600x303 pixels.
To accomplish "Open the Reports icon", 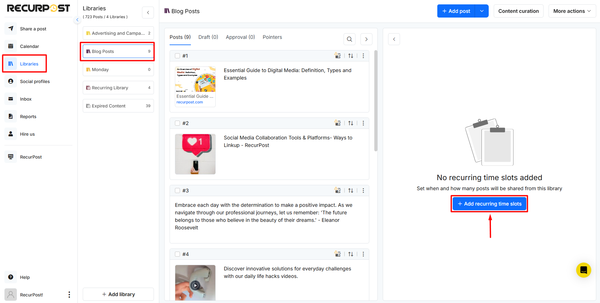I will pyautogui.click(x=11, y=116).
